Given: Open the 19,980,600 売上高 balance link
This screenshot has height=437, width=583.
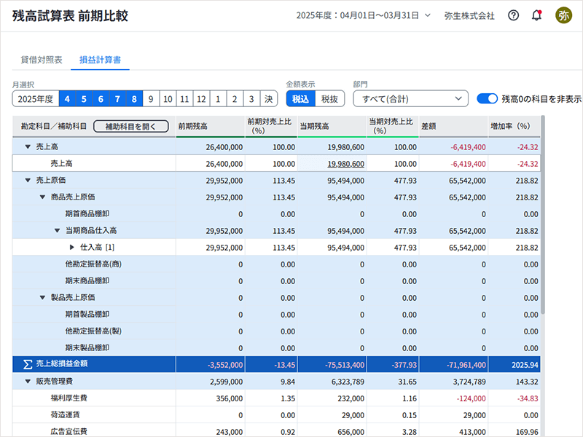Looking at the screenshot, I should 345,164.
